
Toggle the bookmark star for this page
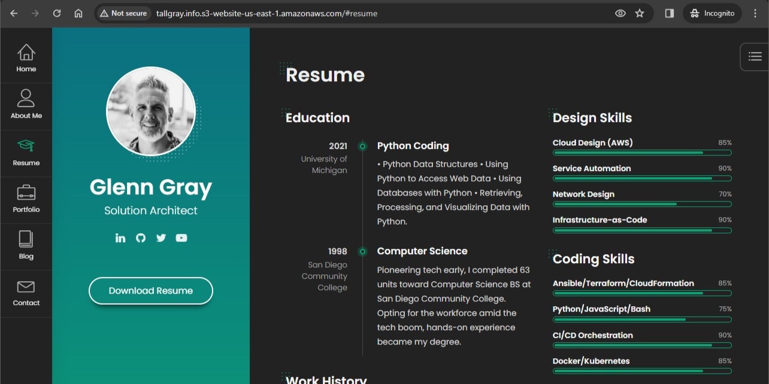tap(640, 13)
